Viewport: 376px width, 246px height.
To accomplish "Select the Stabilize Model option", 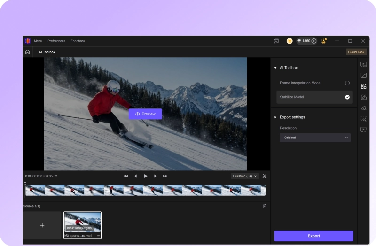I will click(314, 97).
